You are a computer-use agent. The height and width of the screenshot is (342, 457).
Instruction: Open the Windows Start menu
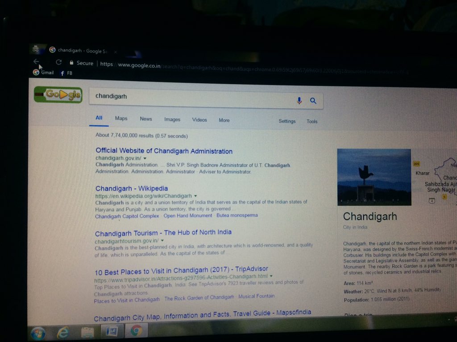click(38, 333)
